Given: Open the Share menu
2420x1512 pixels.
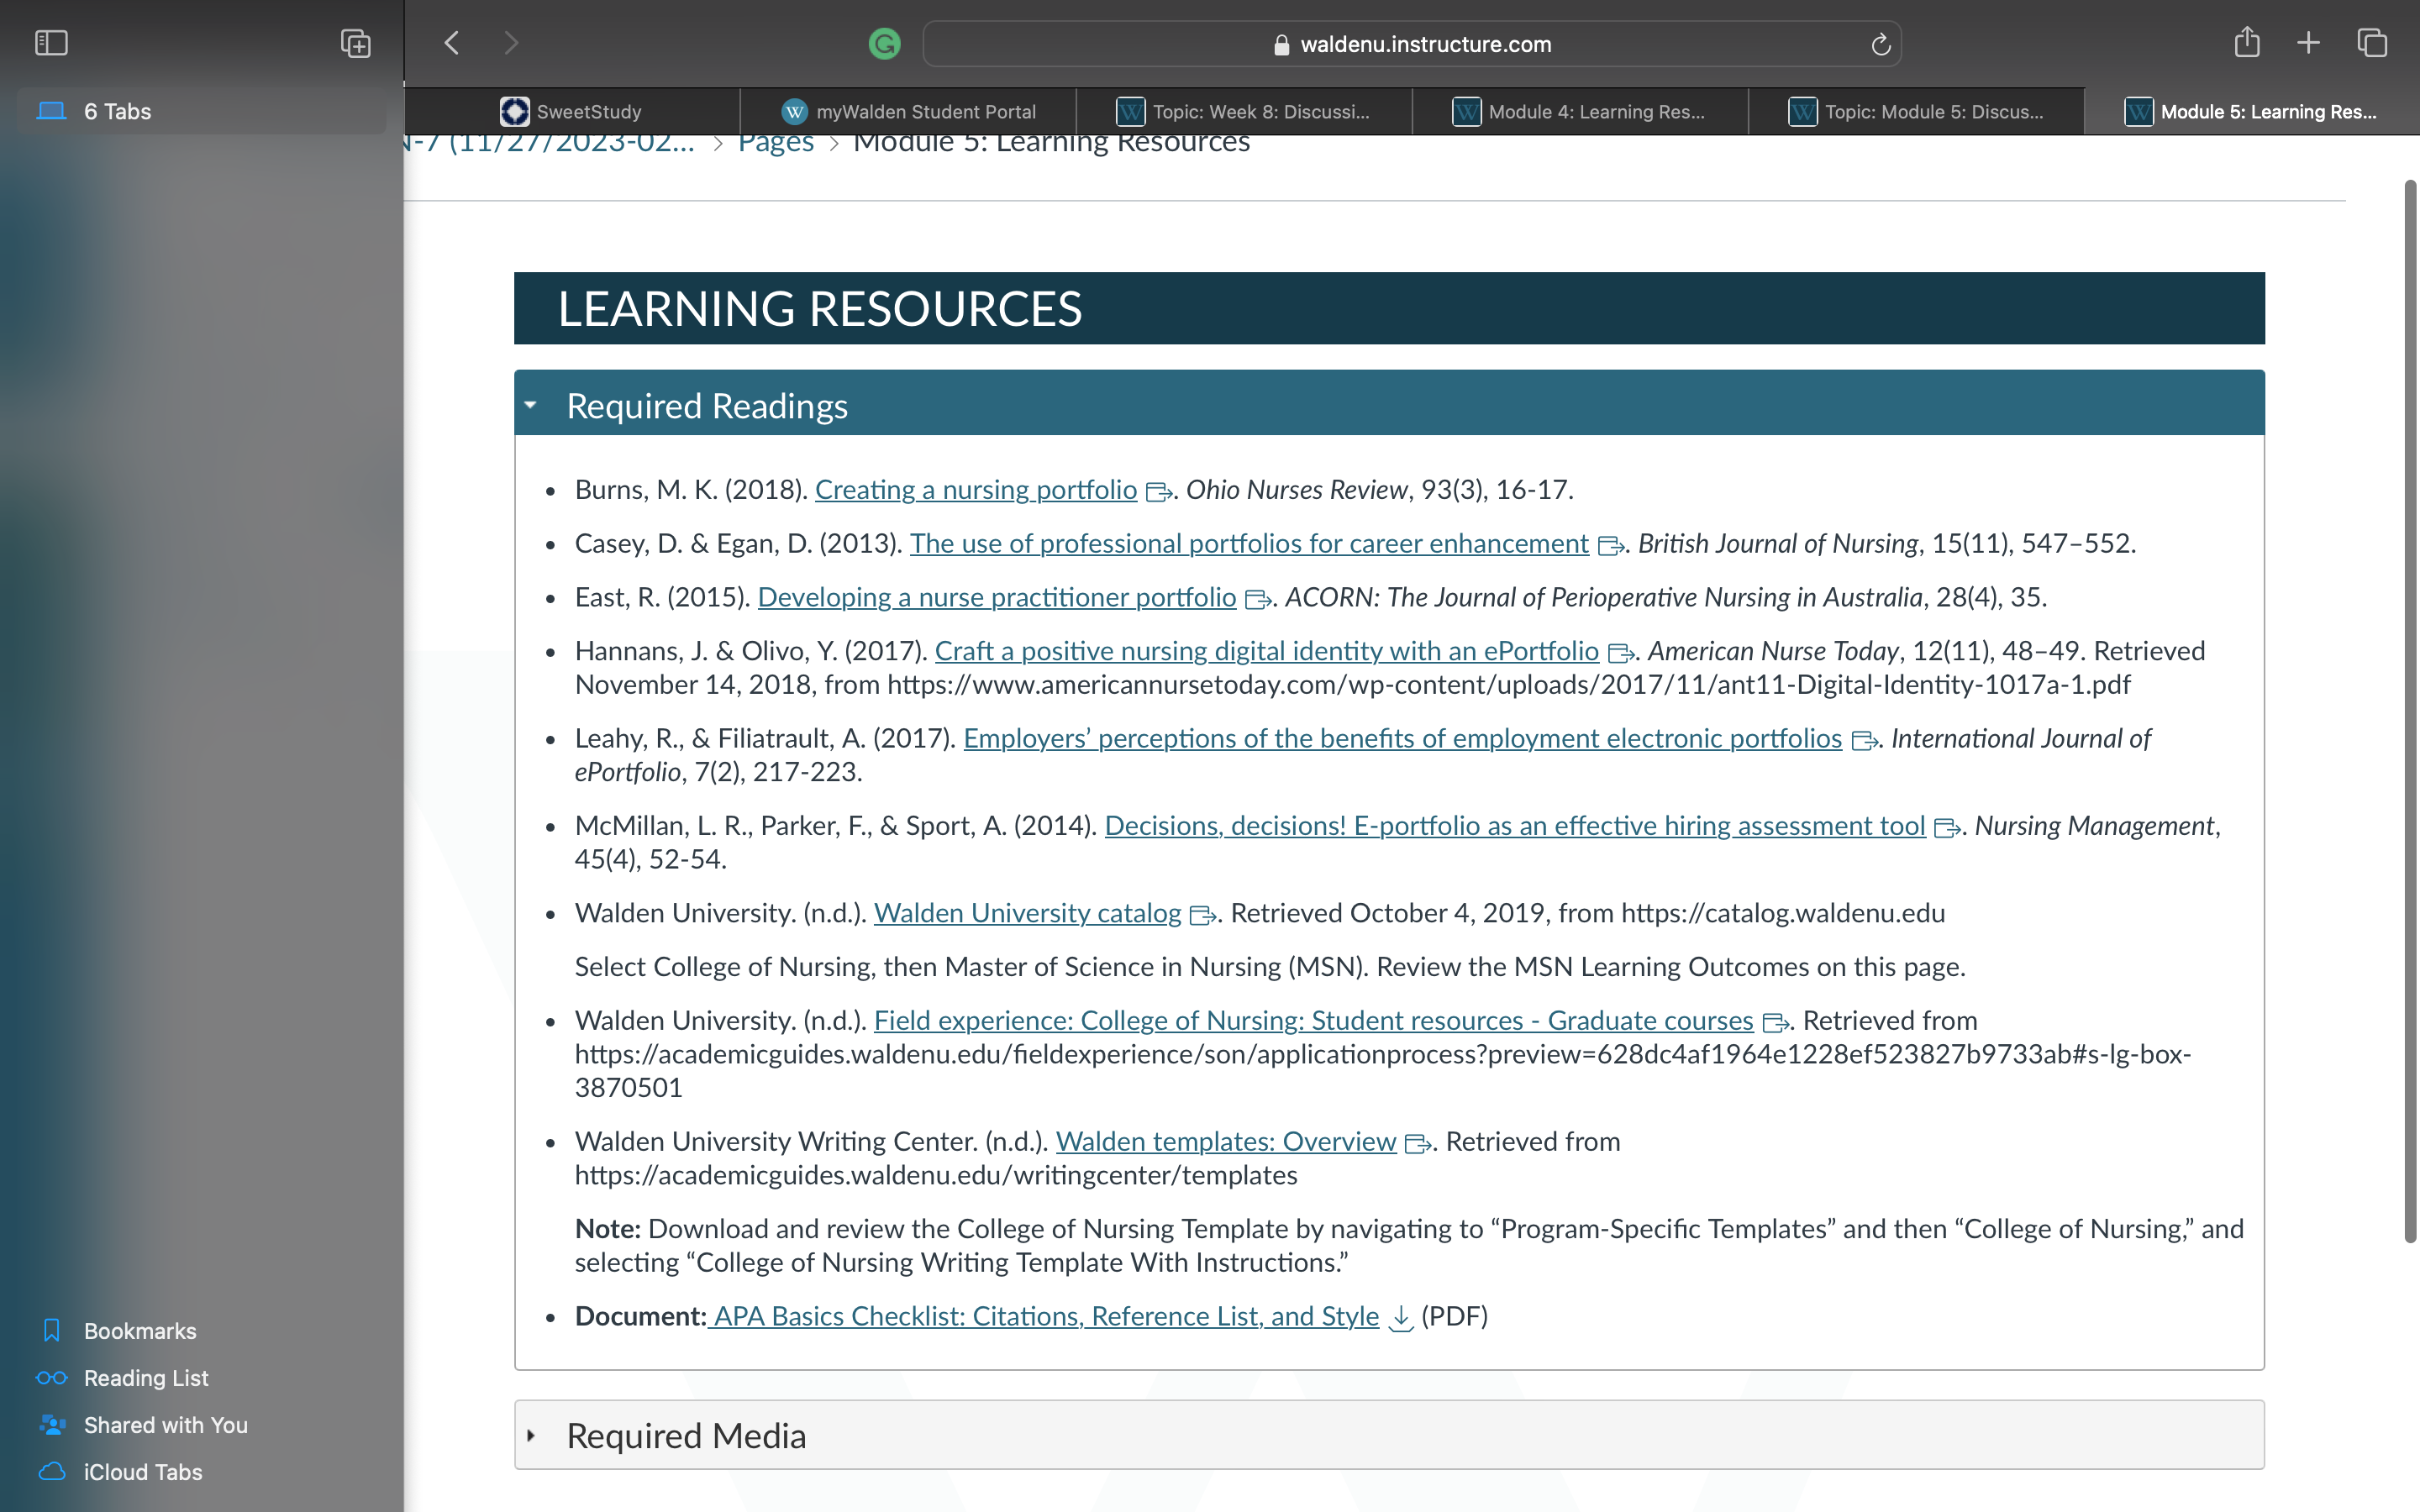Looking at the screenshot, I should pyautogui.click(x=2247, y=42).
